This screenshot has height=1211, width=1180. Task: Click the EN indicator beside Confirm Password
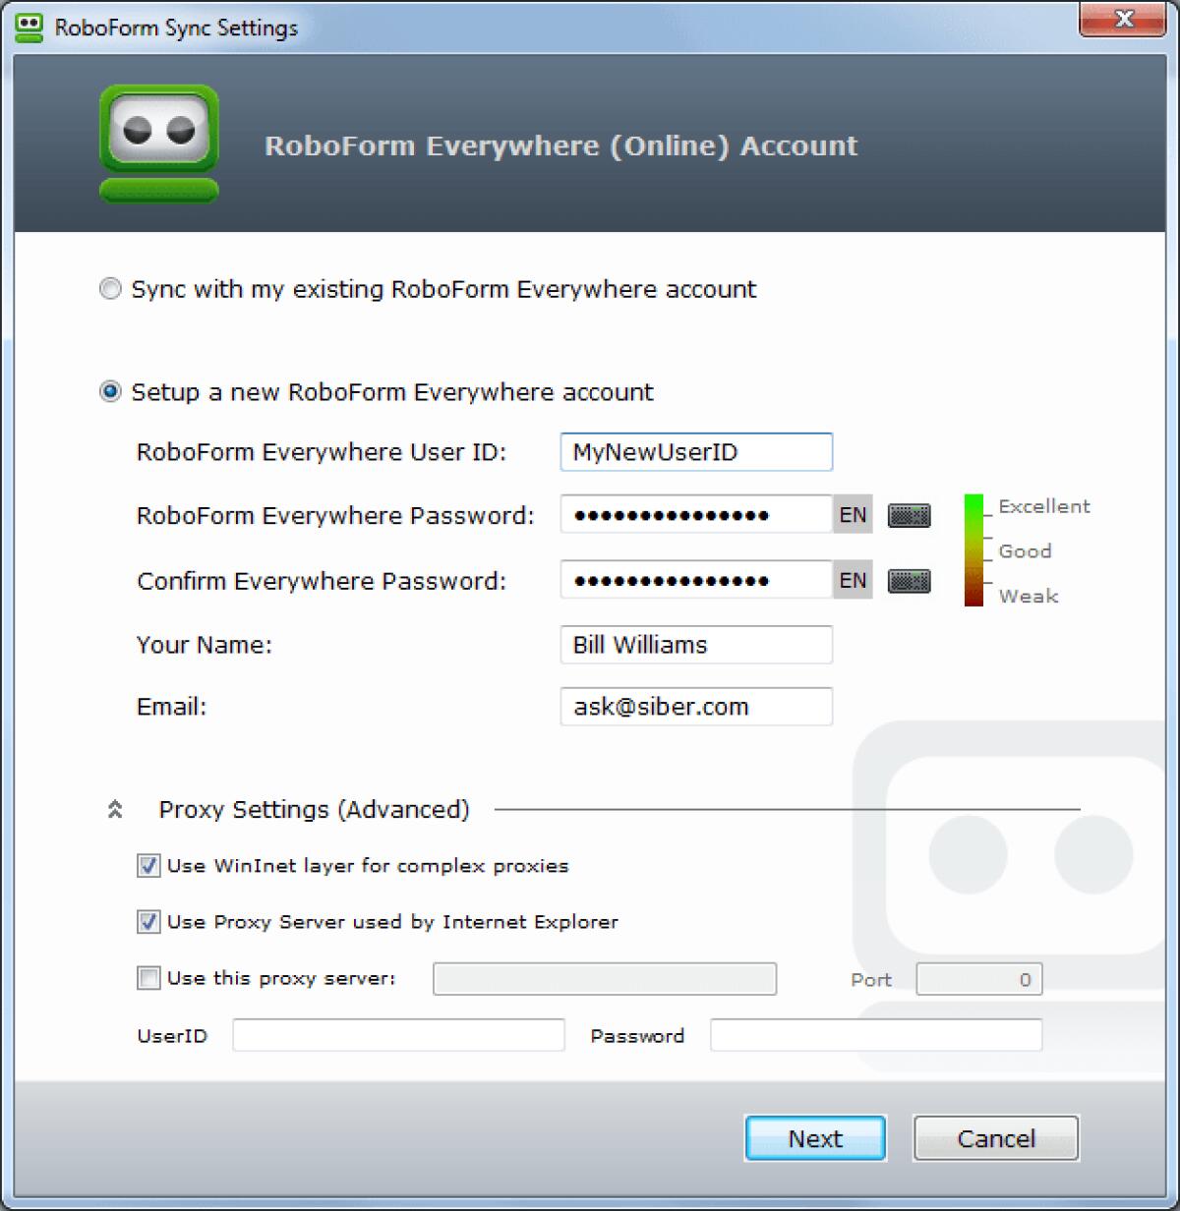pyautogui.click(x=852, y=580)
